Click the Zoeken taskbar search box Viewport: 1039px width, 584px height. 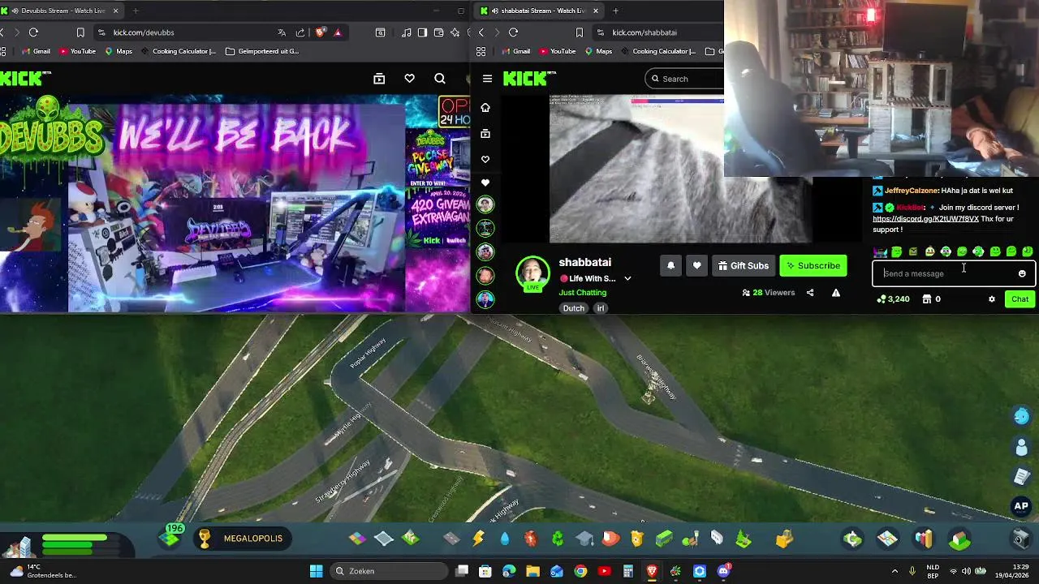390,571
